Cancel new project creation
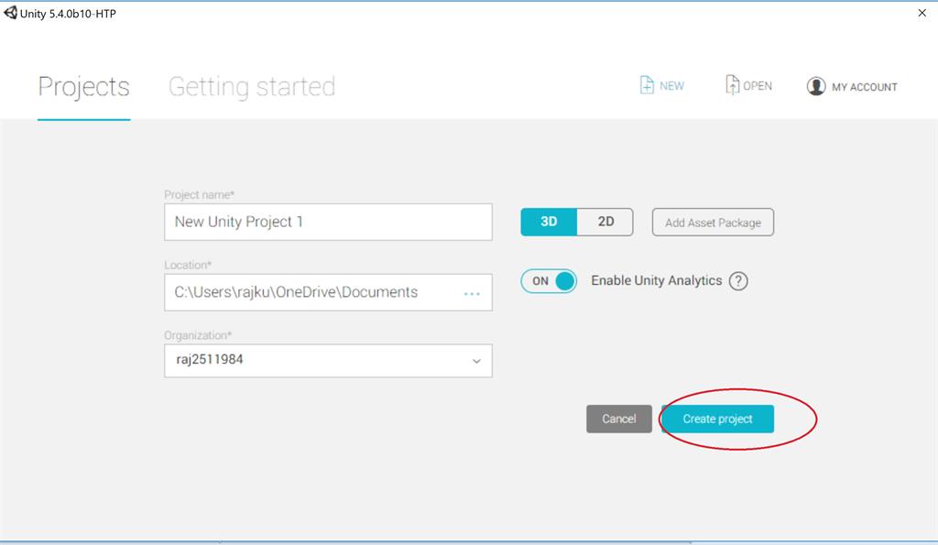938x545 pixels. tap(619, 419)
